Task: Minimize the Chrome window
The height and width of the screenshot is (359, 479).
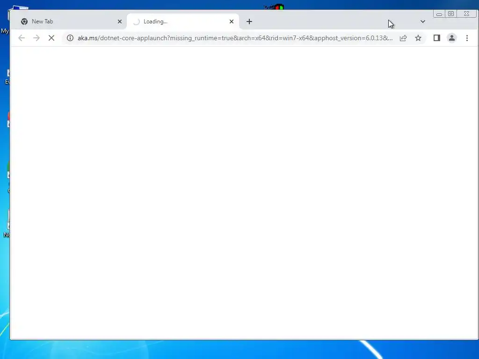Action: tap(439, 14)
